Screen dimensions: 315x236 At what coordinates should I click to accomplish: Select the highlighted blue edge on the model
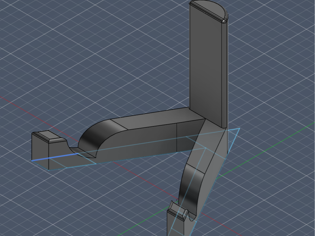coord(55,157)
